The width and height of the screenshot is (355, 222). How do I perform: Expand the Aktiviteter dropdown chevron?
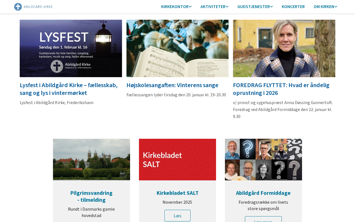227,7
